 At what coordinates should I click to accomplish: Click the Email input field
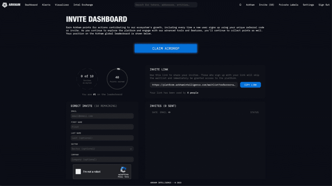pos(102,116)
